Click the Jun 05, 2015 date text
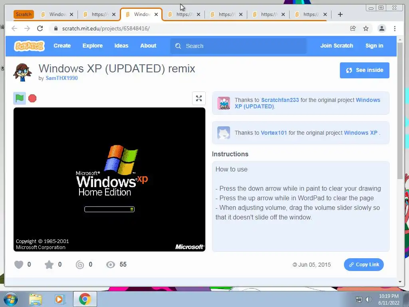Screen dimensions: 409x307 pos(314,265)
